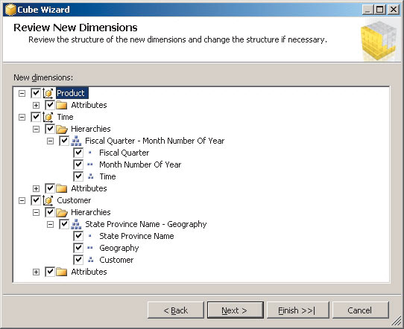Uncheck the Month Number Of Year level
Image resolution: width=404 pixels, height=329 pixels.
[x=78, y=164]
